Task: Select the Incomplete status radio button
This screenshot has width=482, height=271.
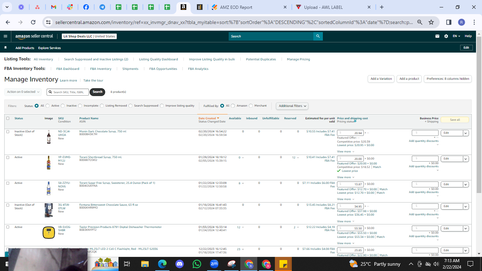Action: click(80, 106)
